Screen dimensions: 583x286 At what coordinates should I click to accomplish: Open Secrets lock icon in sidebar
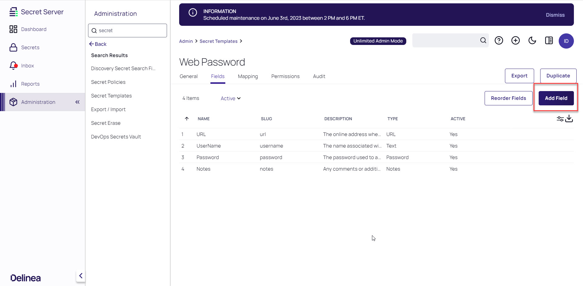(13, 47)
